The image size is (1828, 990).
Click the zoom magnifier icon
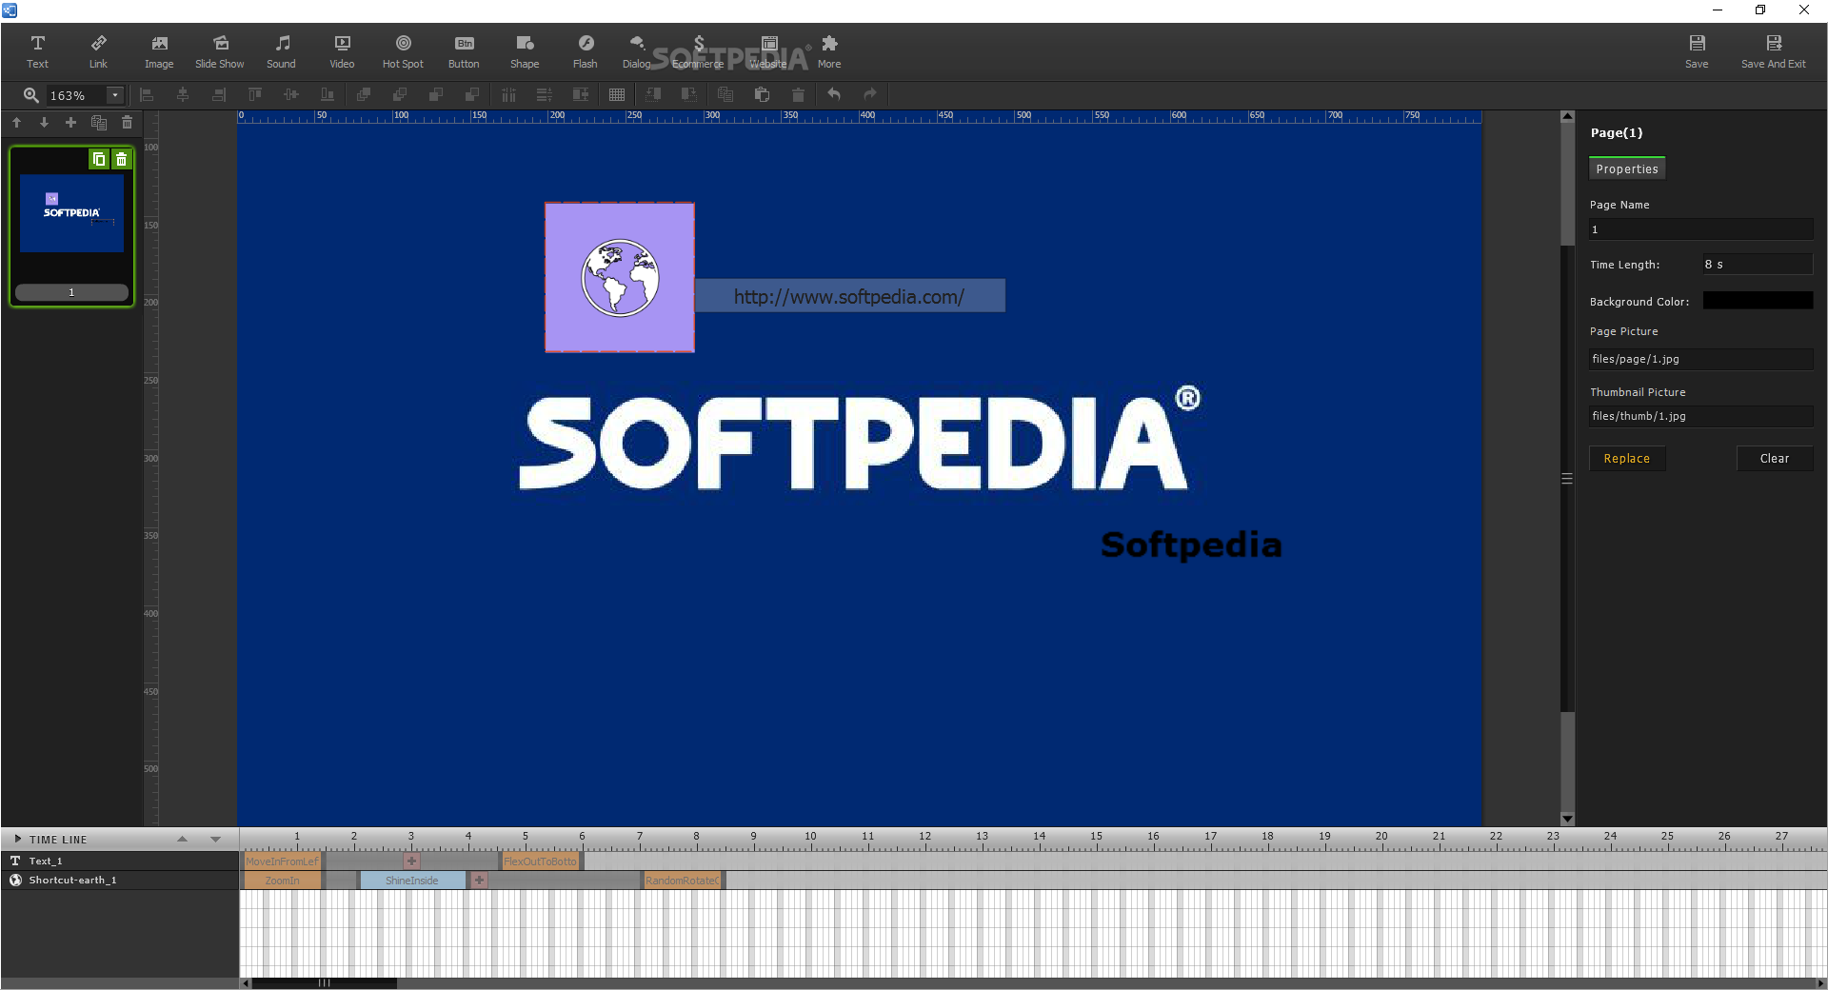tap(31, 95)
